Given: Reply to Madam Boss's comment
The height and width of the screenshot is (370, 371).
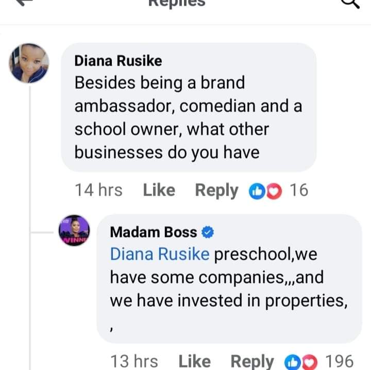Looking at the screenshot, I should tap(252, 361).
